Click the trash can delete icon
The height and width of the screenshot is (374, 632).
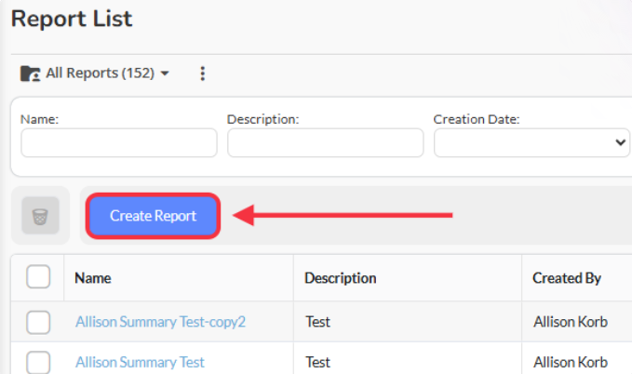click(x=40, y=216)
